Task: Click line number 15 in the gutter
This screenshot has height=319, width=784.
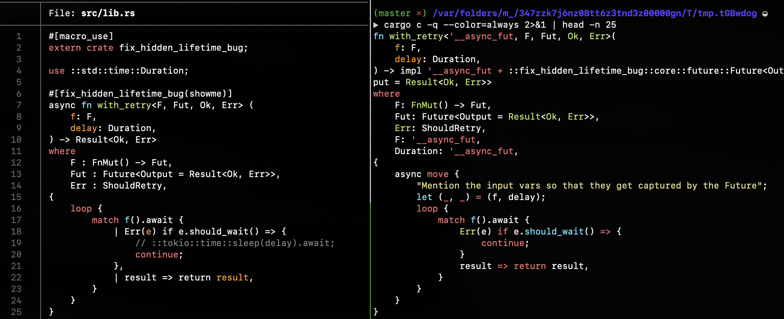Action: [16, 197]
